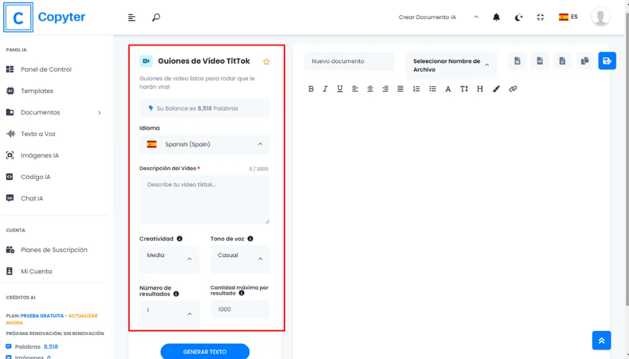Image resolution: width=629 pixels, height=359 pixels.
Task: Open the Idioma Spanish (Spain) dropdown
Action: coord(205,144)
